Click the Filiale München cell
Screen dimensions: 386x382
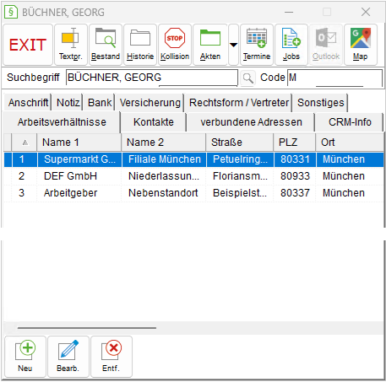tap(165, 159)
